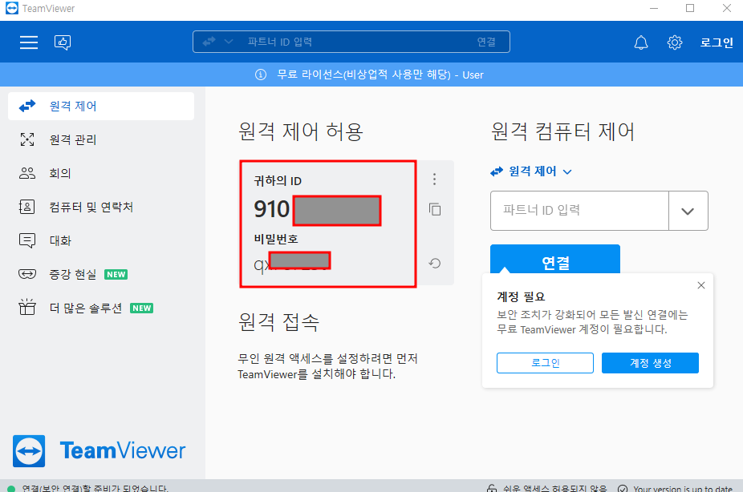
Task: Open the feedback thumbs-up icon
Action: tap(63, 42)
